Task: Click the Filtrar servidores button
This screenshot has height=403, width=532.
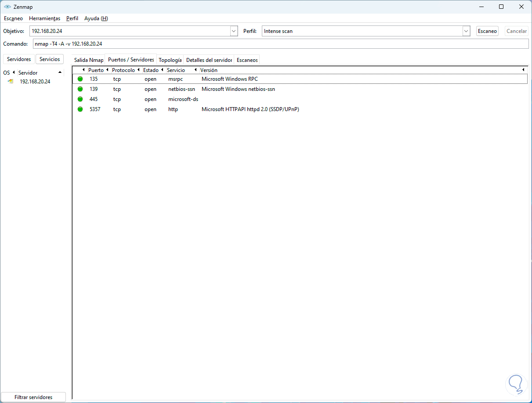Action: 33,397
